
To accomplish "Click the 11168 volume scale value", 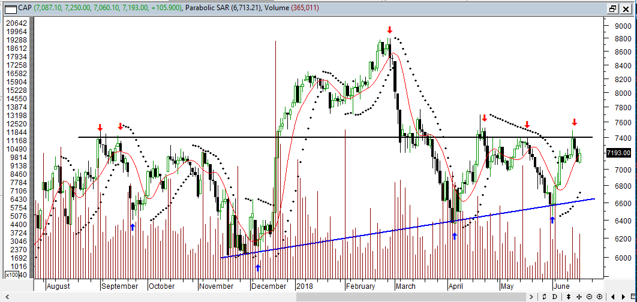I will [18, 140].
